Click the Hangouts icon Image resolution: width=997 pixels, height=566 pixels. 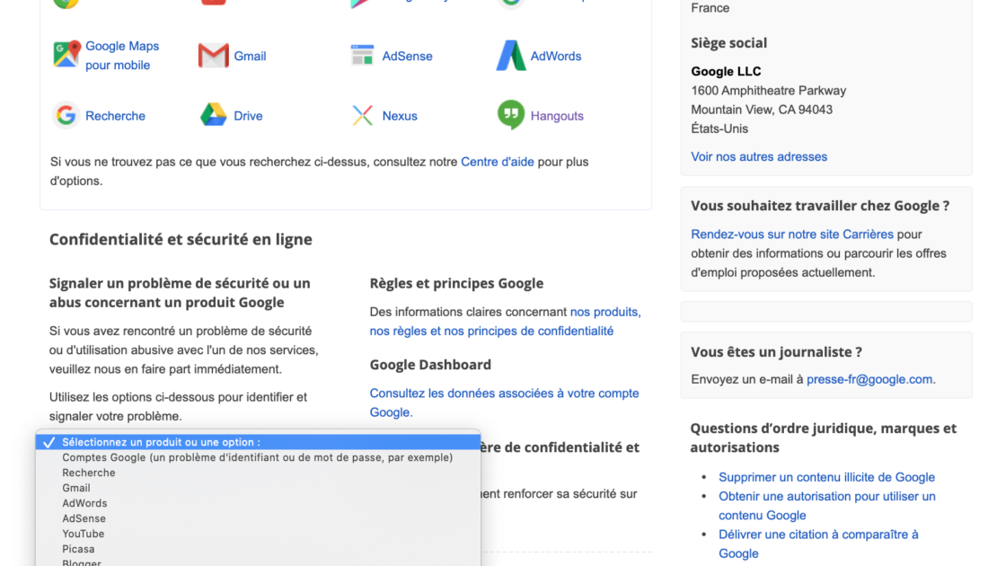pyautogui.click(x=511, y=116)
